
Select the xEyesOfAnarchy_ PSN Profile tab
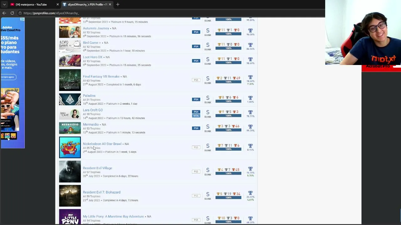click(87, 4)
